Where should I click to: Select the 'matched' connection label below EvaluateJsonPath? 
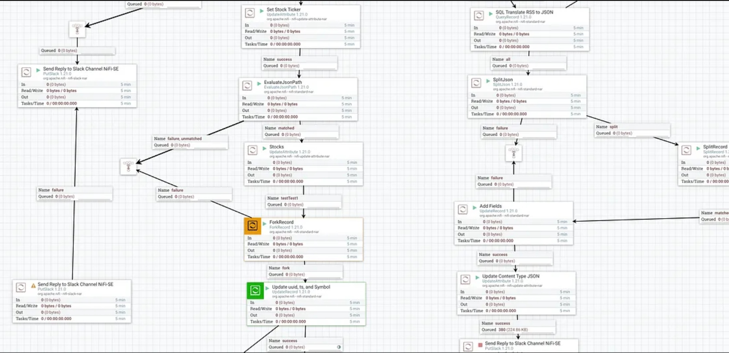pyautogui.click(x=301, y=131)
